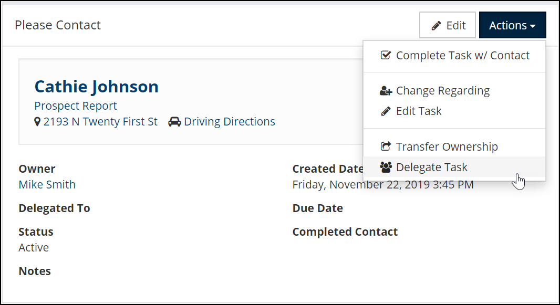The width and height of the screenshot is (560, 305).
Task: Click the checkmark icon beside Complete Task
Action: click(386, 55)
